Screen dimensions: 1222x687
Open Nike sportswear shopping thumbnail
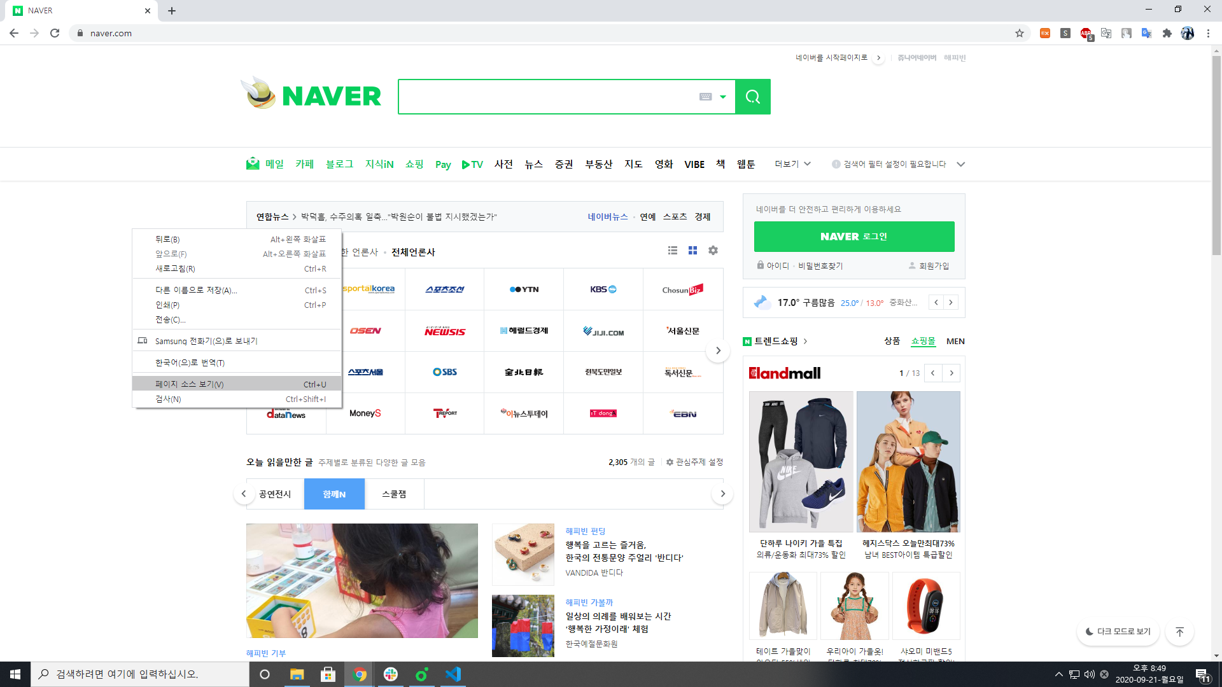801,461
